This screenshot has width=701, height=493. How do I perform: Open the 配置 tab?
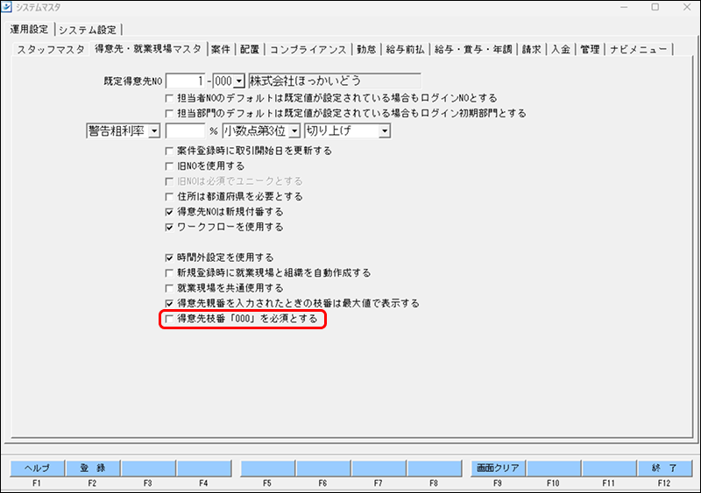click(x=250, y=49)
